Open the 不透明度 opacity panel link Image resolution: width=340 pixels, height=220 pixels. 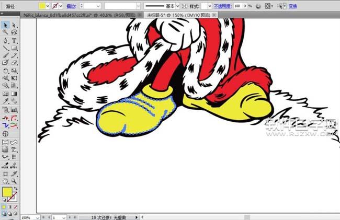222,6
